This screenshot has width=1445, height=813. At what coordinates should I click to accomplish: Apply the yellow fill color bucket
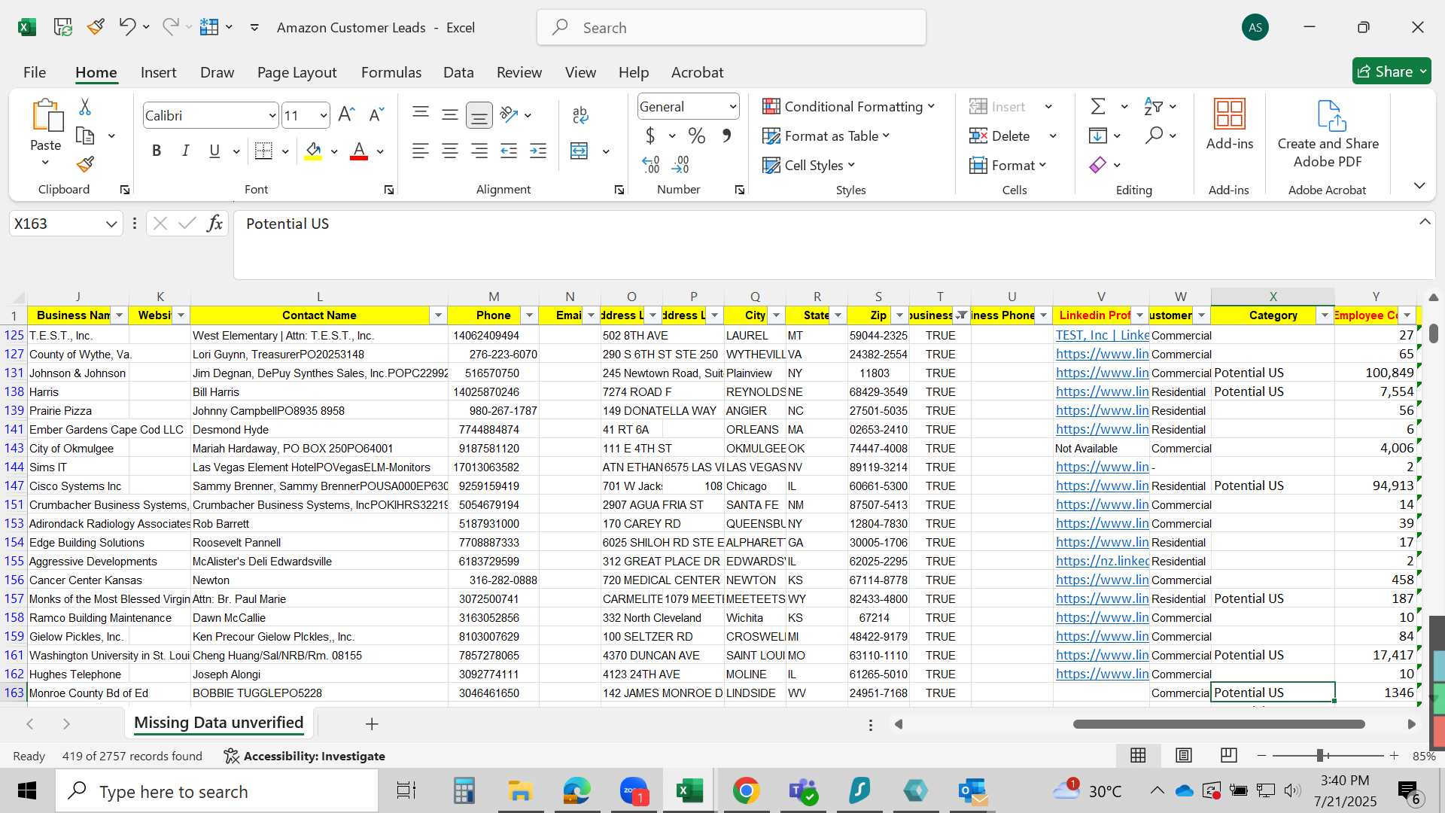(x=314, y=151)
